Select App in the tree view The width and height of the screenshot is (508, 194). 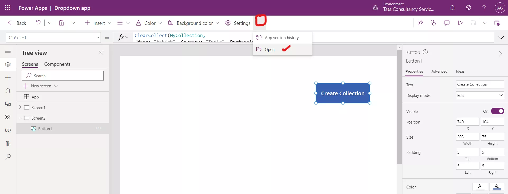click(63, 97)
